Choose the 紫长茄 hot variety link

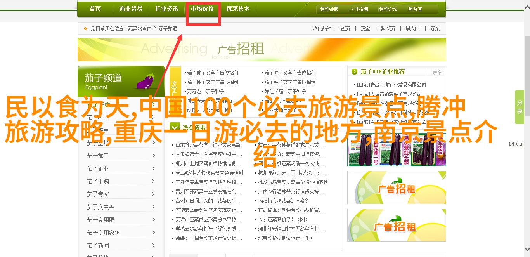click(388, 29)
